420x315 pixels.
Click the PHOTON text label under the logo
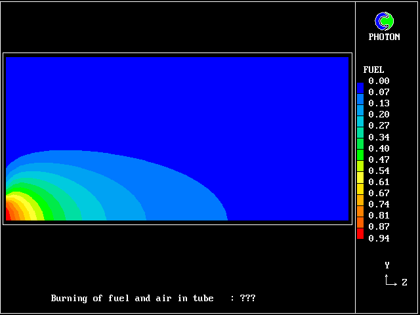coord(384,37)
